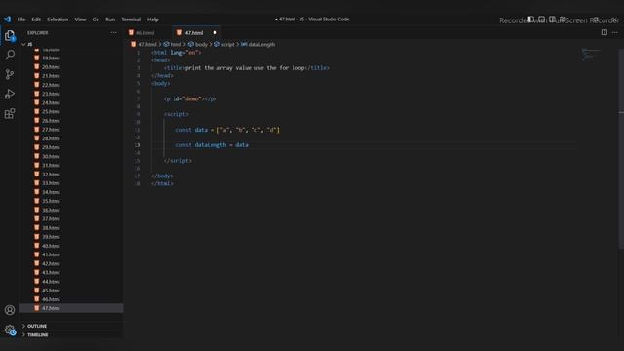Place cursor on the const dataLength line
624x351 pixels.
212,145
